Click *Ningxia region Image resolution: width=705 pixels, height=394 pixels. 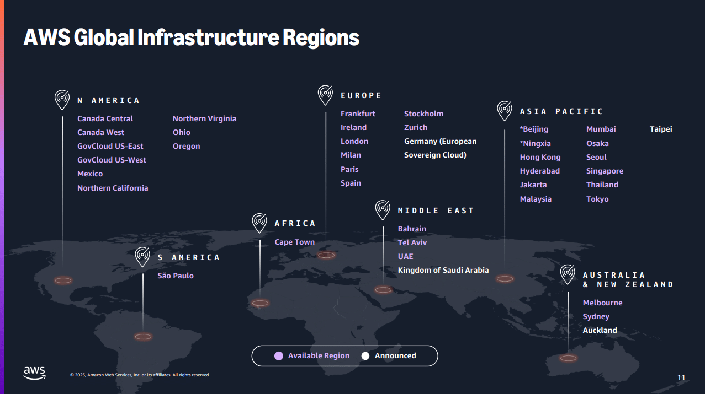click(535, 143)
